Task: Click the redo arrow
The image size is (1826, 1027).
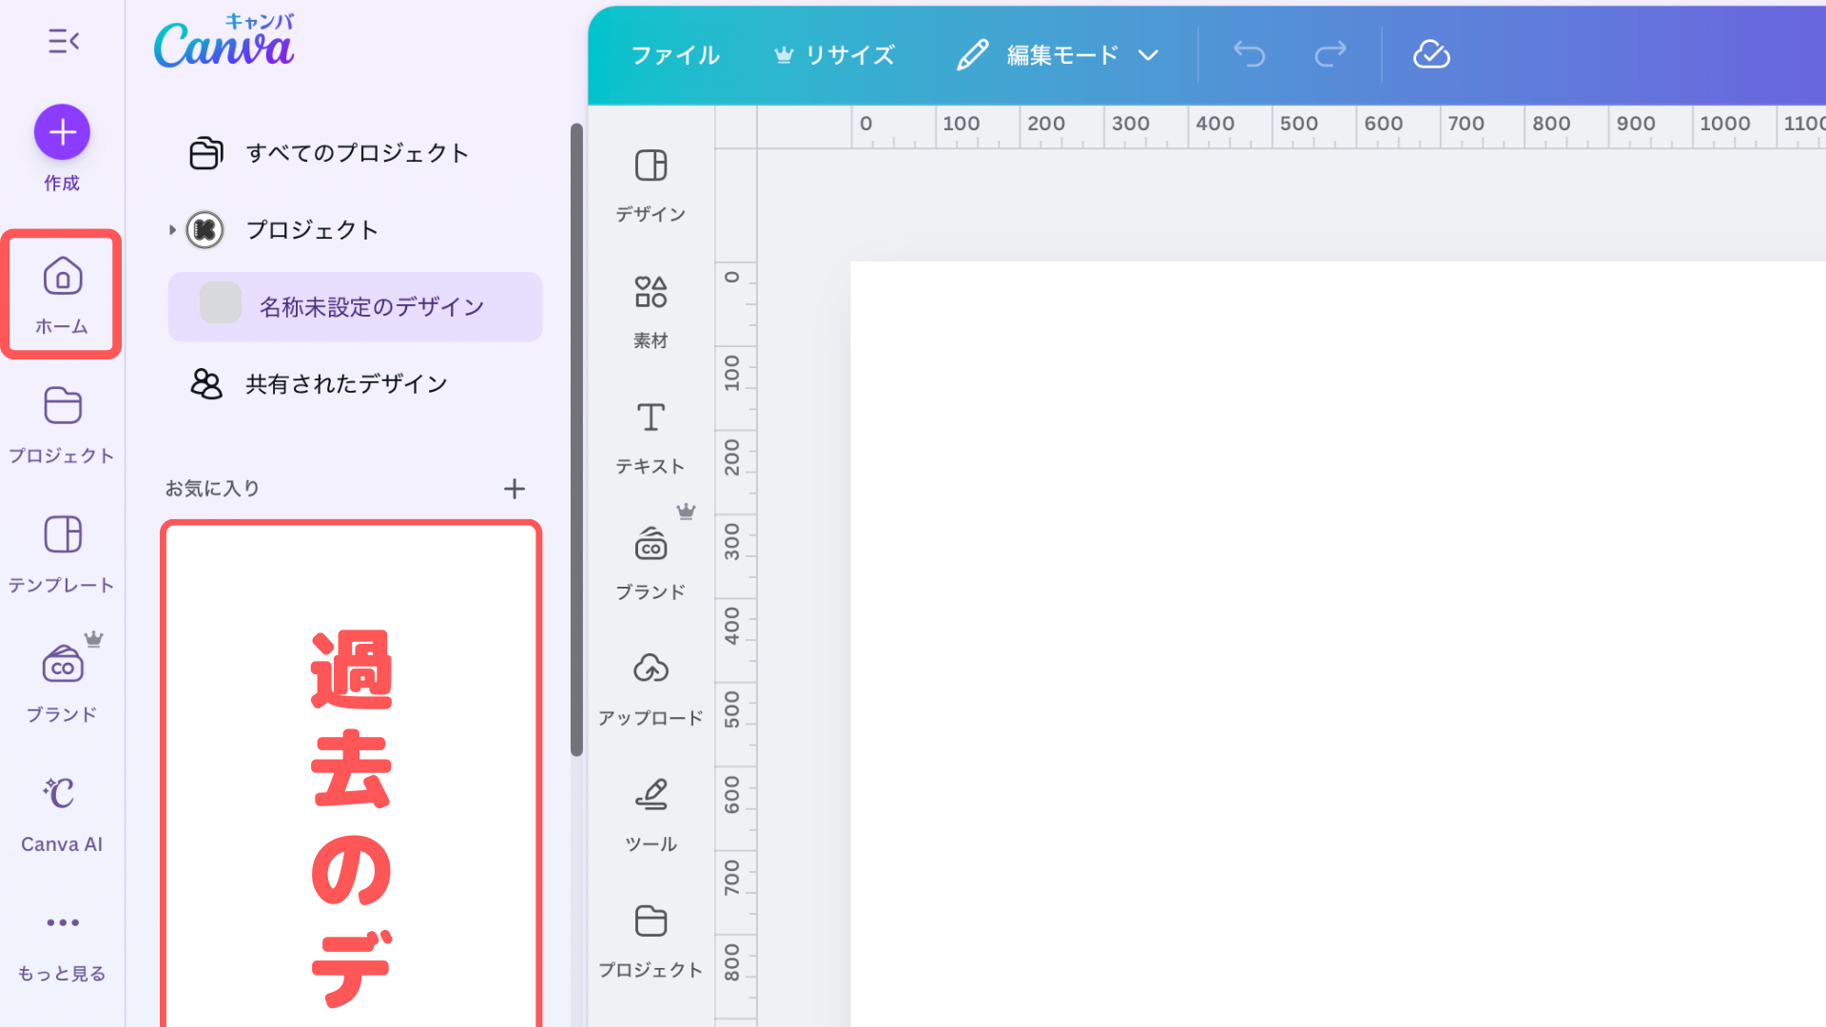Action: click(1331, 54)
